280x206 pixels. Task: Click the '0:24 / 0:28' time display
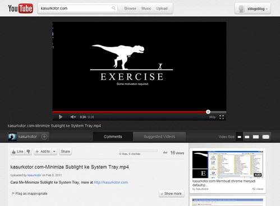pyautogui.click(x=86, y=117)
